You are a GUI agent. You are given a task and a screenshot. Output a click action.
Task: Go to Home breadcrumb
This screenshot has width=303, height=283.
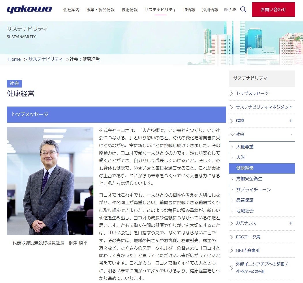[x=14, y=59]
